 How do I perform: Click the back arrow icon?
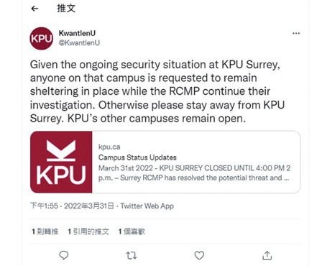click(34, 9)
